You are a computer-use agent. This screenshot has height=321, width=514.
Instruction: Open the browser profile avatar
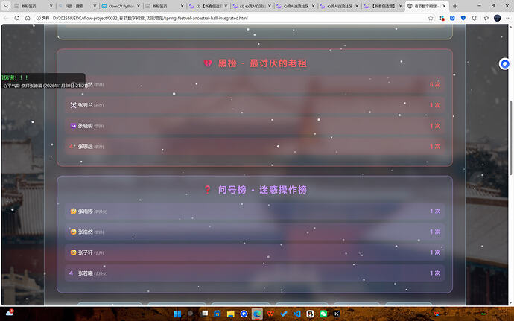[x=498, y=17]
